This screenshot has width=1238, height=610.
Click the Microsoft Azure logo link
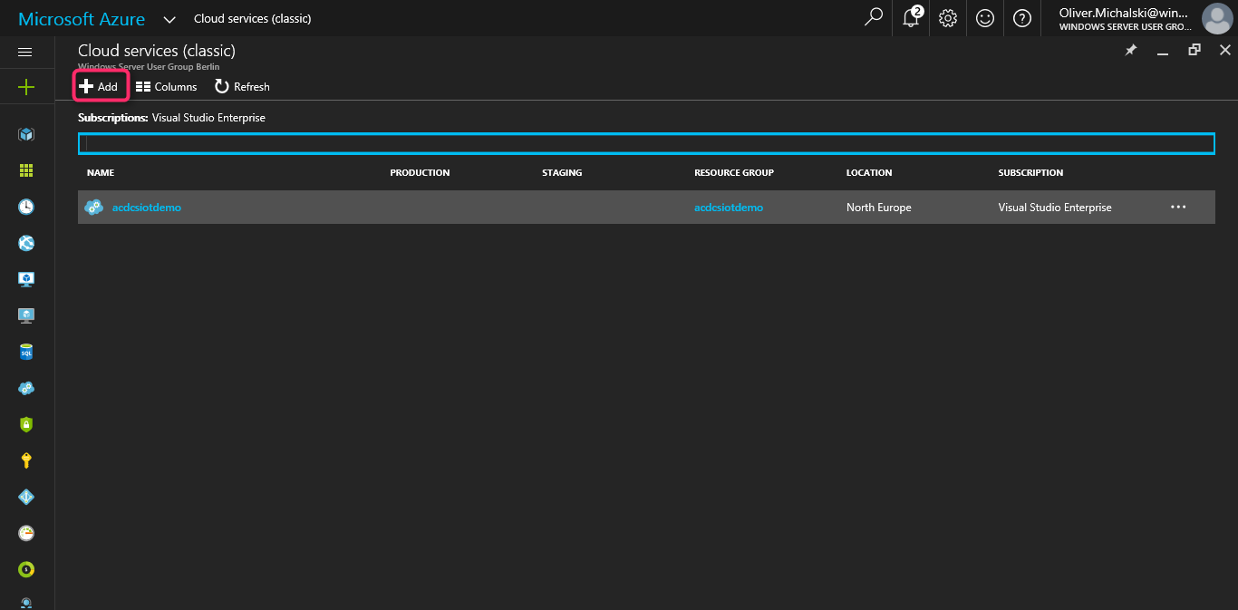[82, 19]
